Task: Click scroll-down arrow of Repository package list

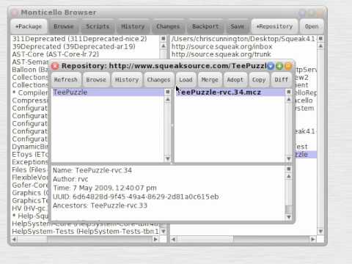Action: pos(167,158)
